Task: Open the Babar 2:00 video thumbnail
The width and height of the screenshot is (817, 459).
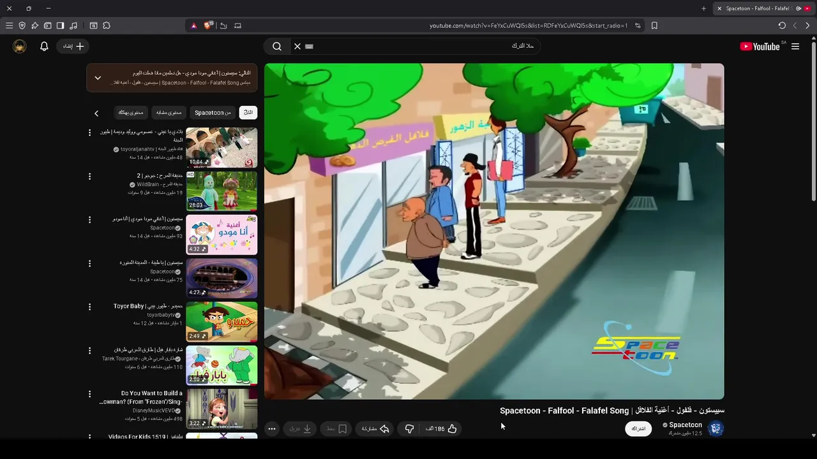Action: 221,365
